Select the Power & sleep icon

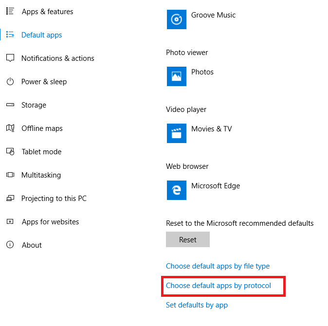pyautogui.click(x=10, y=82)
